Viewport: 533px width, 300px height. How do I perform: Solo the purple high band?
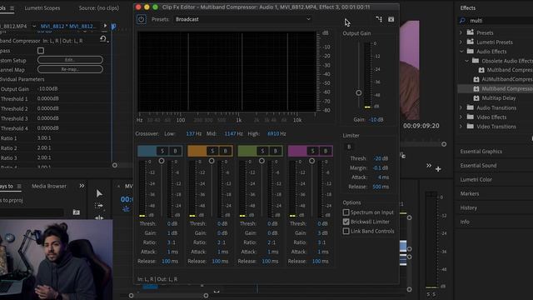click(313, 151)
